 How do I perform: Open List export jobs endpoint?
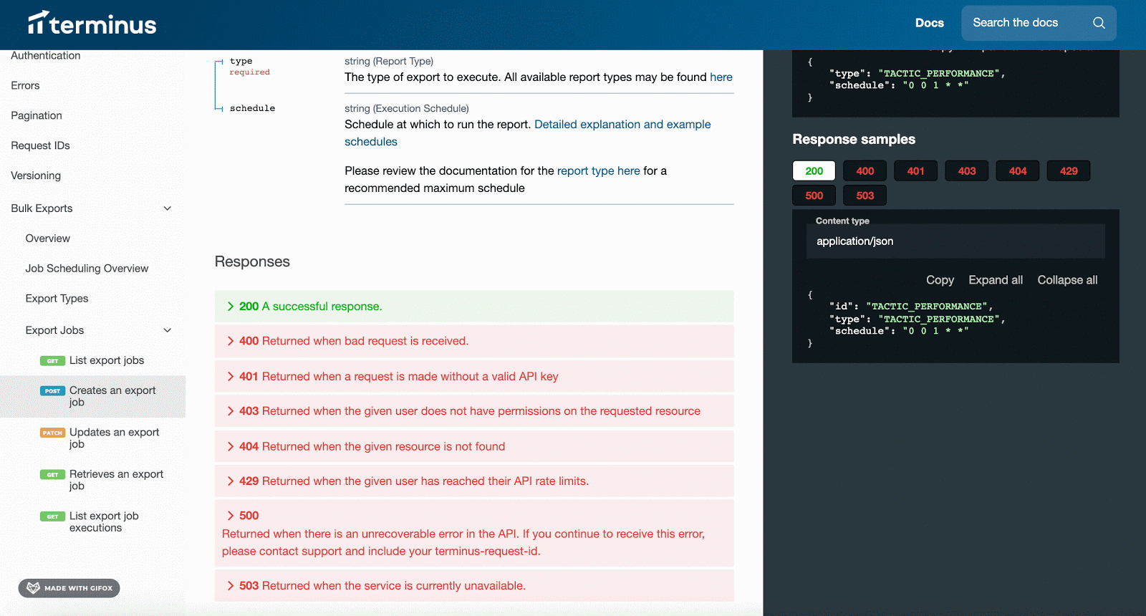(107, 361)
